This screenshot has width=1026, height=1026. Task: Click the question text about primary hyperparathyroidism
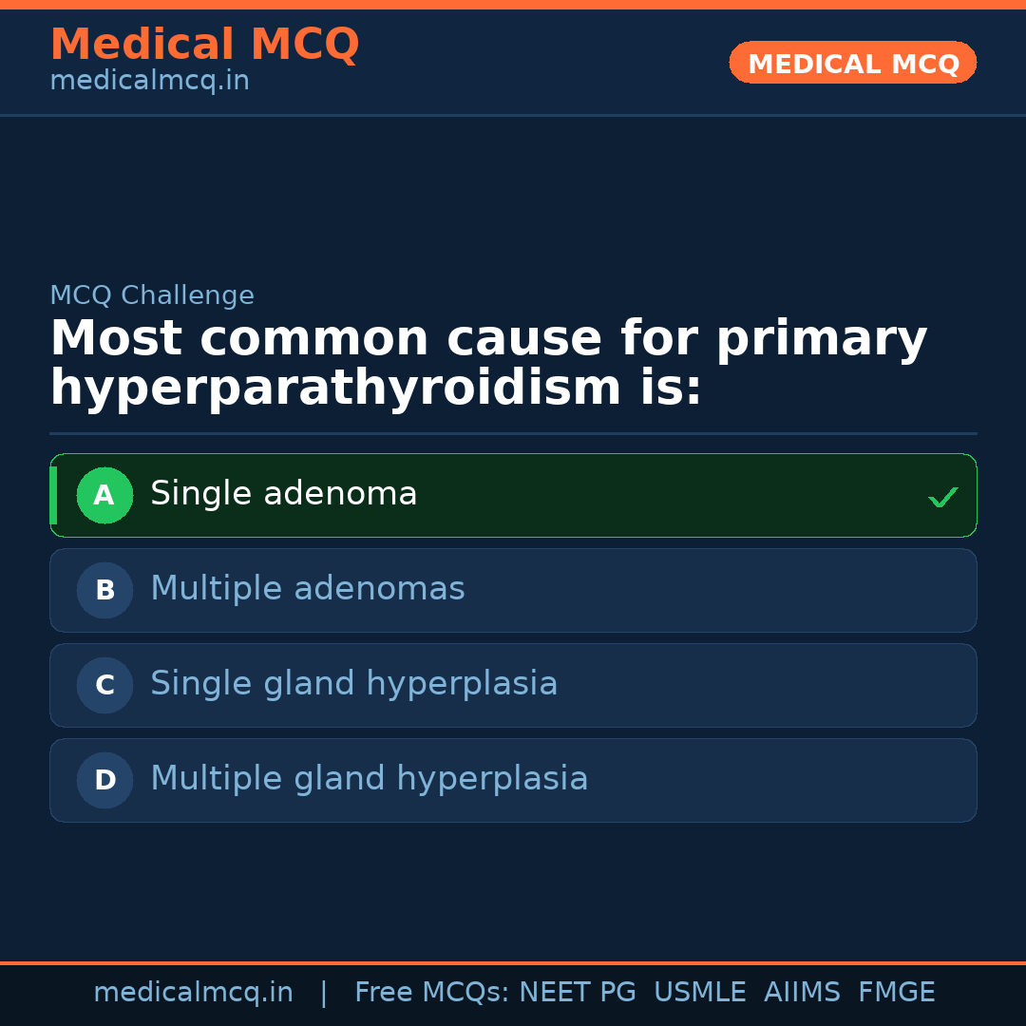tap(488, 363)
